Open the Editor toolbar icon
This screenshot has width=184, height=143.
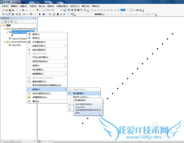click(x=65, y=10)
